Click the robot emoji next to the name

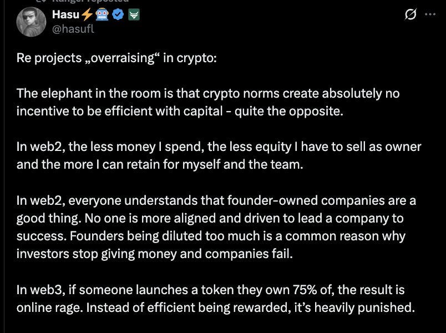point(103,15)
